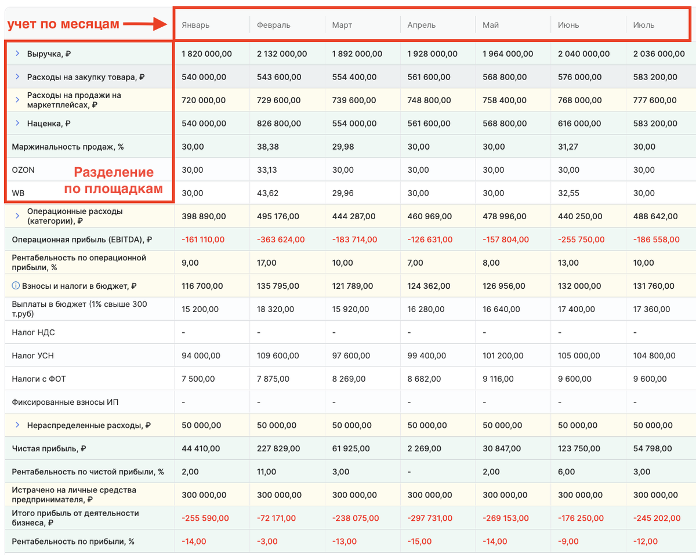Click April total profit -297 731,00
Viewport: 696px width, 555px height.
click(x=430, y=518)
